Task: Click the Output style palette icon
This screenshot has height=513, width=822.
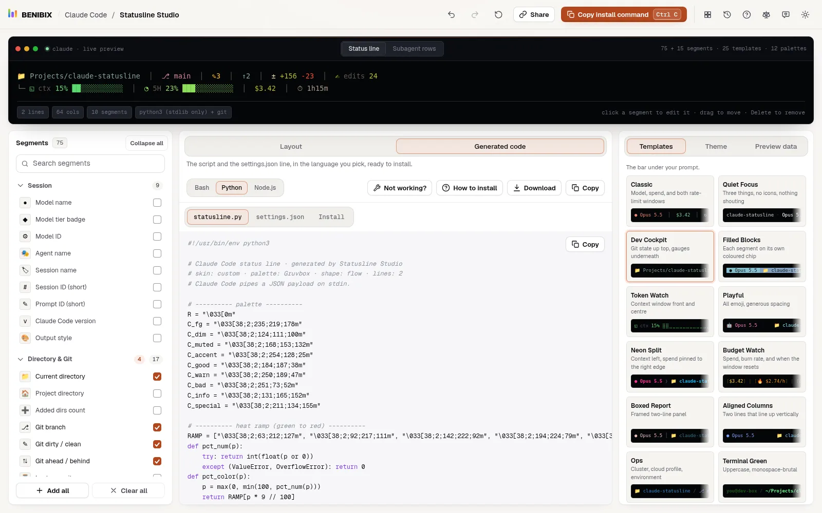Action: (25, 338)
